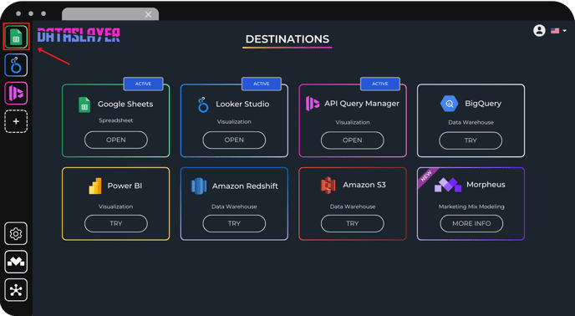Click Visualization label under Power BI
Viewport: 575px width, 316px height.
coord(116,206)
